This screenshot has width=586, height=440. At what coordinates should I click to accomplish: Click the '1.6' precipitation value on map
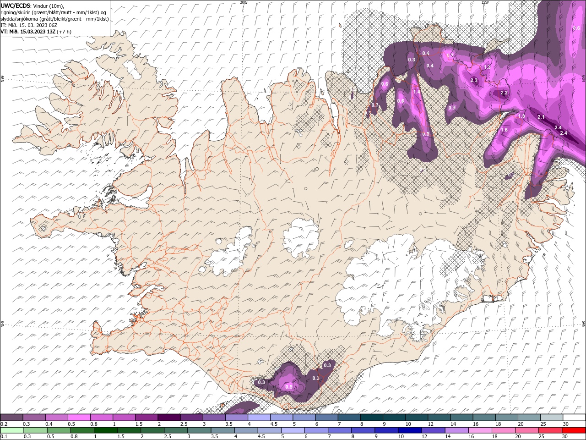505,130
